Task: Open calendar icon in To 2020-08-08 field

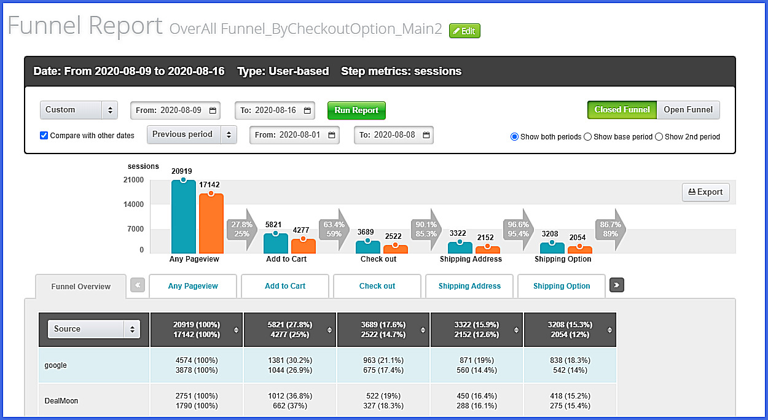Action: click(426, 135)
